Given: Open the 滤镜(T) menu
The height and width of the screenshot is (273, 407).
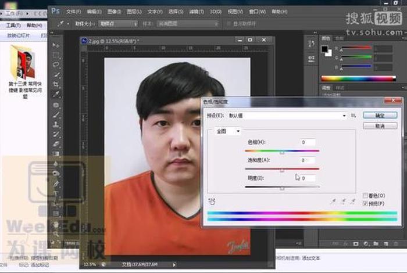Looking at the screenshot, I should coord(197,12).
